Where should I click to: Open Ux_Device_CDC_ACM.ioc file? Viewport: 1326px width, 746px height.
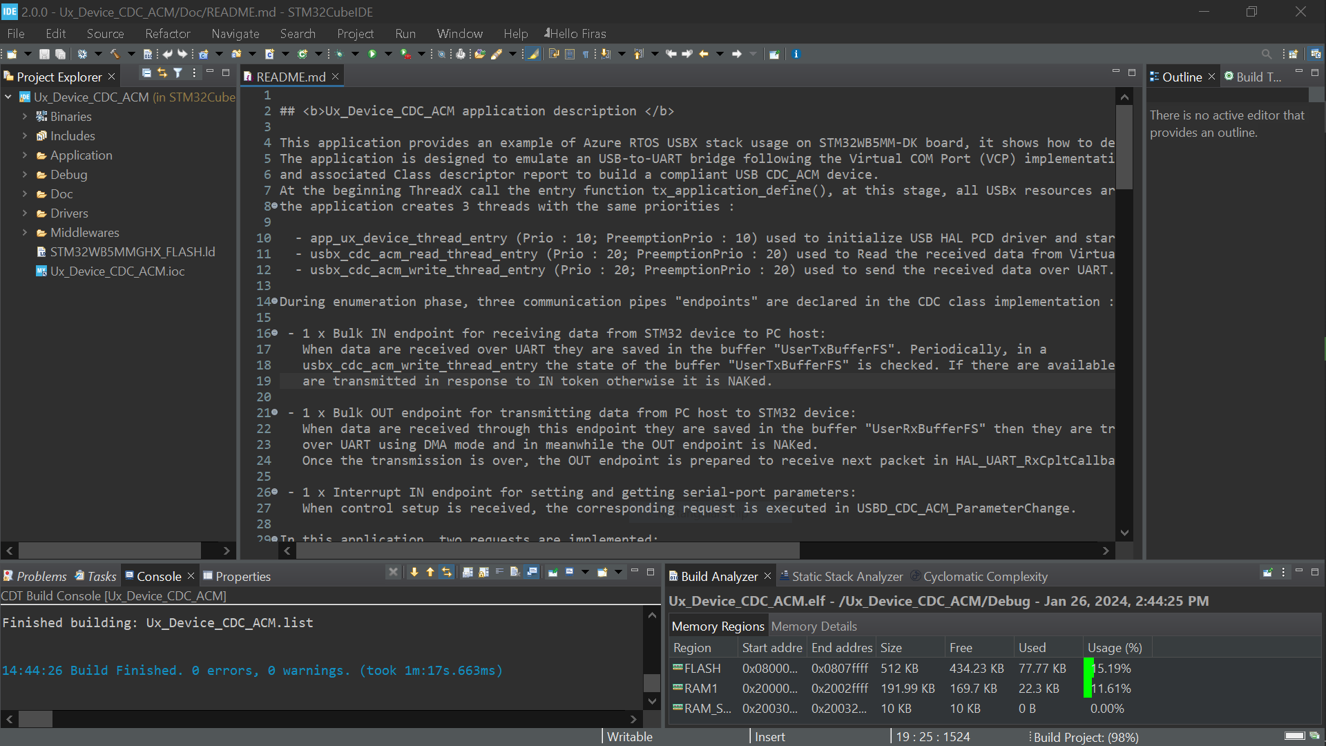pyautogui.click(x=117, y=271)
